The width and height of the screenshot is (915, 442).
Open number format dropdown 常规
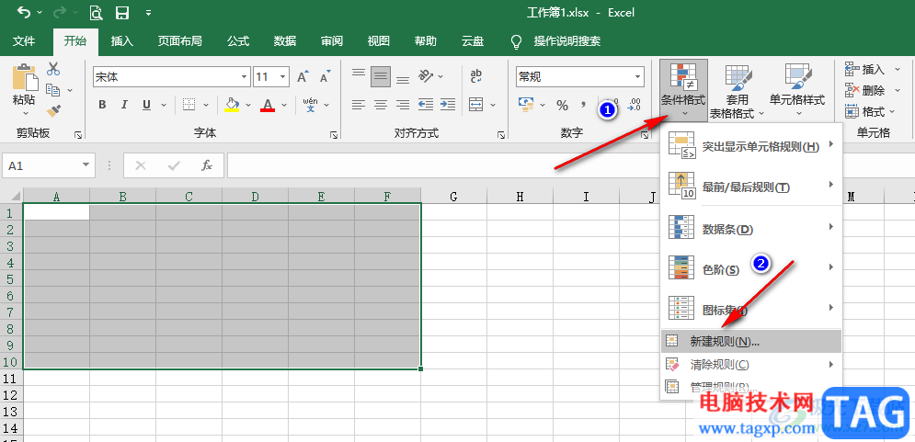coord(638,77)
